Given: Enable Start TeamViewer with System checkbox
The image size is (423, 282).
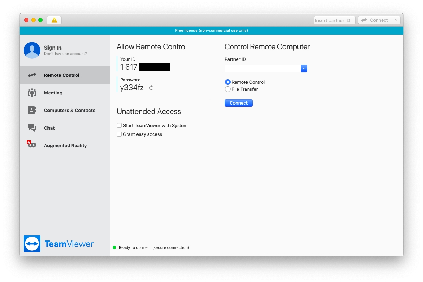Looking at the screenshot, I should pyautogui.click(x=119, y=125).
